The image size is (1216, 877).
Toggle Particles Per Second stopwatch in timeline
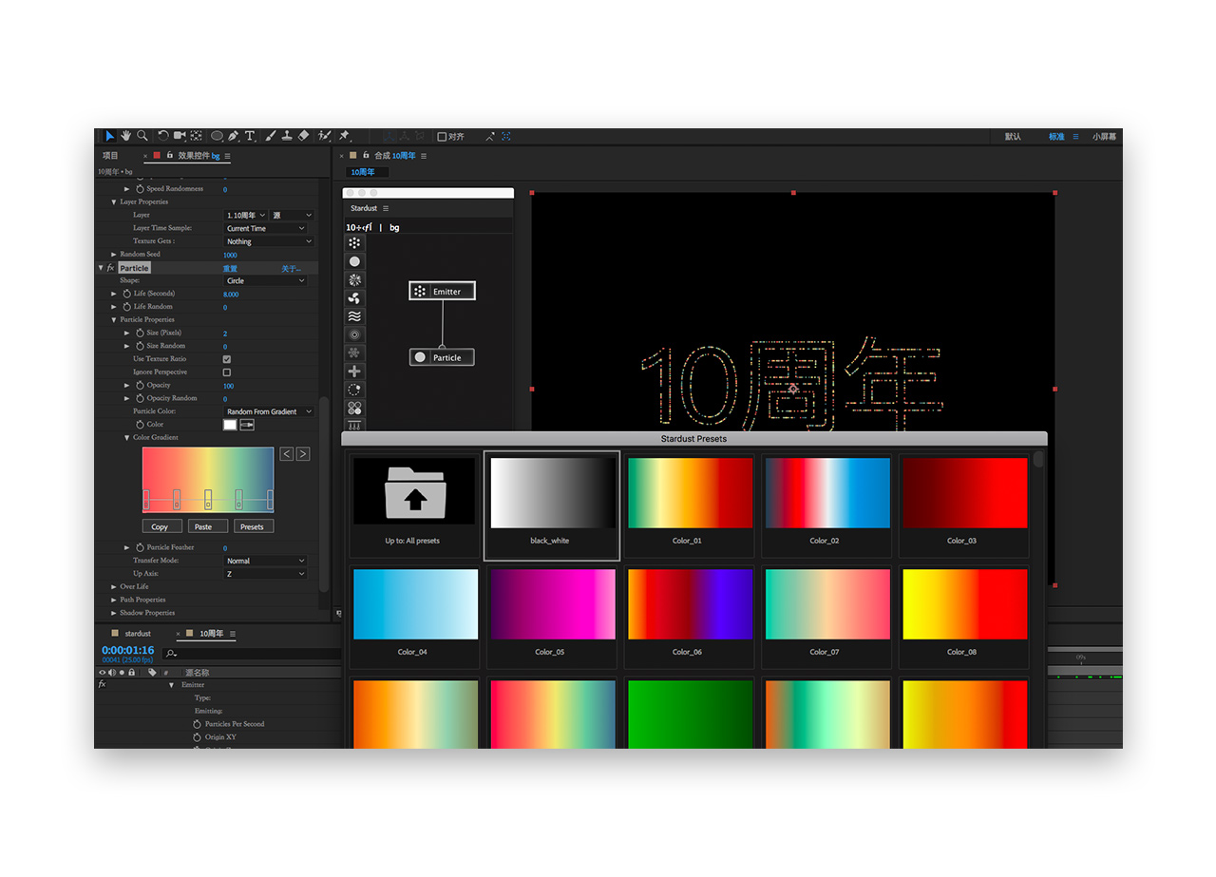[x=198, y=724]
